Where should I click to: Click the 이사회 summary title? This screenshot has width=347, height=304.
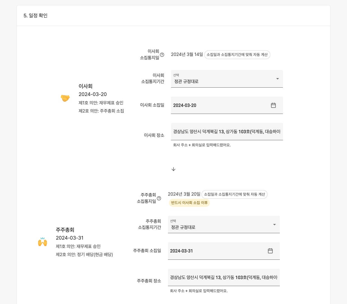click(x=85, y=86)
